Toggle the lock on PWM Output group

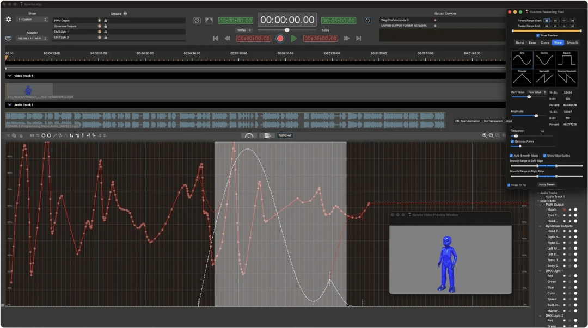(106, 21)
